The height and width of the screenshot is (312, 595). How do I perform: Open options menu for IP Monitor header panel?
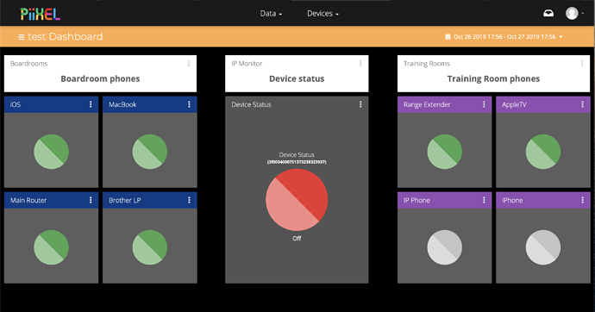(360, 63)
